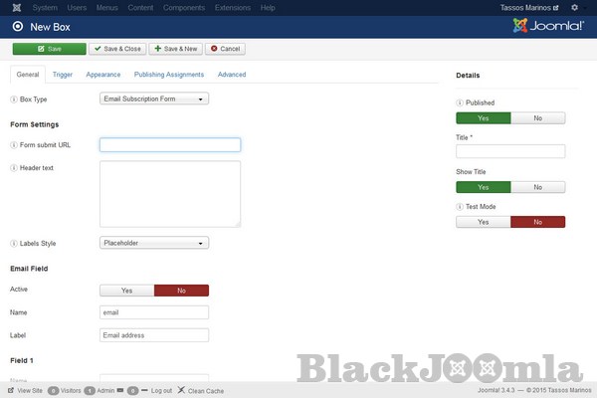Screen dimensions: 597x398
Task: Click the Title input field
Action: 510,151
